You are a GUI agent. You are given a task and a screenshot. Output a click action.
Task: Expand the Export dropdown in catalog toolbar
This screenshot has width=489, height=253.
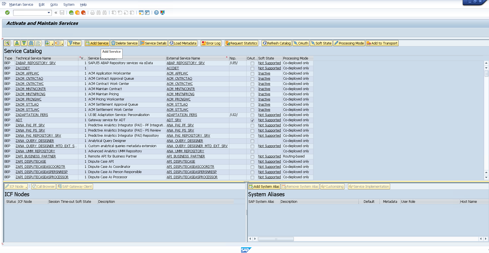(x=52, y=44)
